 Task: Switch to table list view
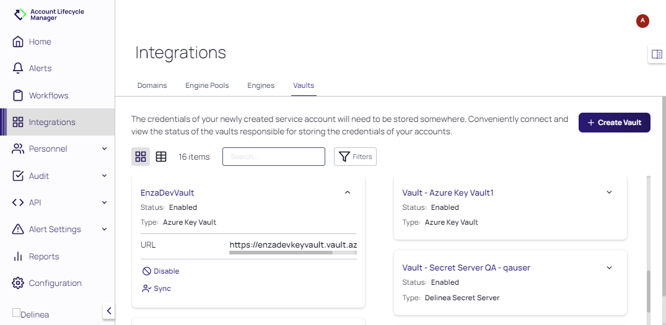coord(161,157)
